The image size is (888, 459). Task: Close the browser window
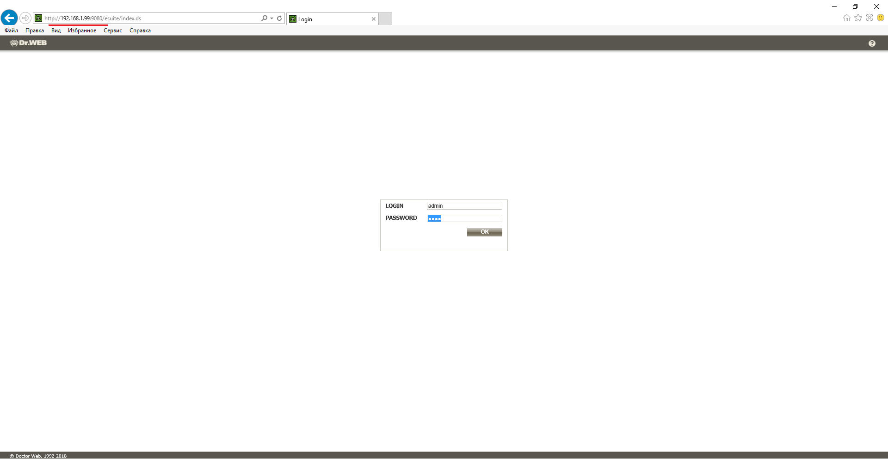coord(876,6)
